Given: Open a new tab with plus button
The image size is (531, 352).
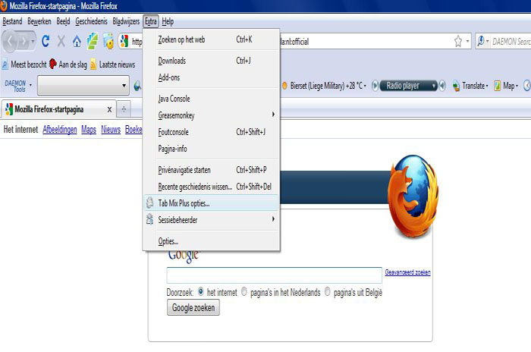Looking at the screenshot, I should (x=124, y=109).
